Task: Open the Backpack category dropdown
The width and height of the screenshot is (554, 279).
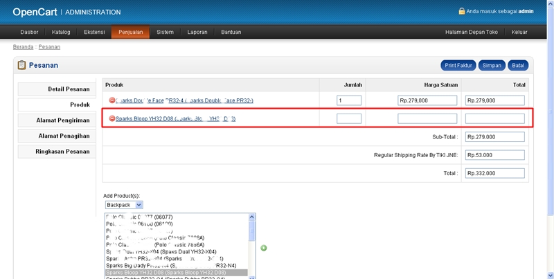Action: [x=124, y=205]
